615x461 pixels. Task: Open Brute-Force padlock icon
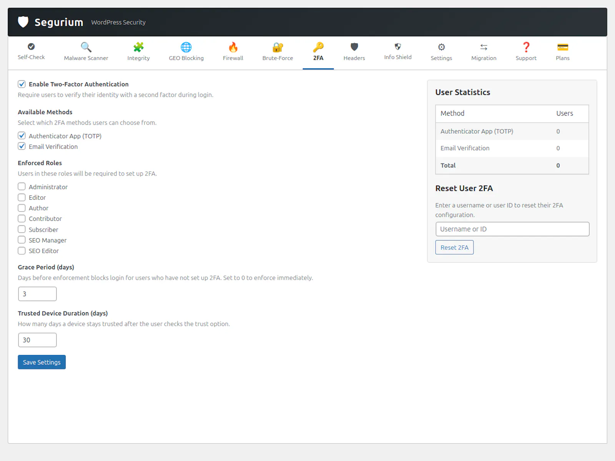pyautogui.click(x=278, y=47)
